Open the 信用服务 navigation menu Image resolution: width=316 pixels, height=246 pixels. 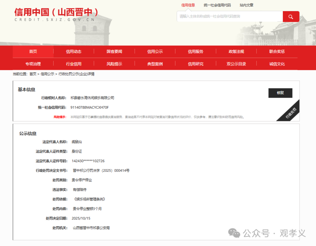point(196,51)
